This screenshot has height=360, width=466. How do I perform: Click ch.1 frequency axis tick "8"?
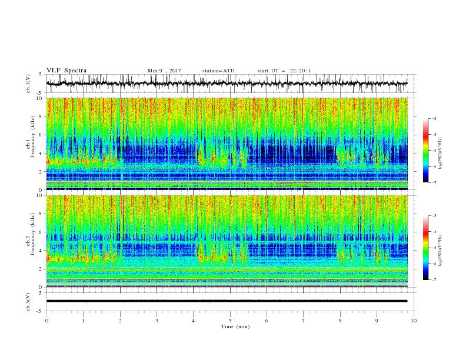point(41,116)
